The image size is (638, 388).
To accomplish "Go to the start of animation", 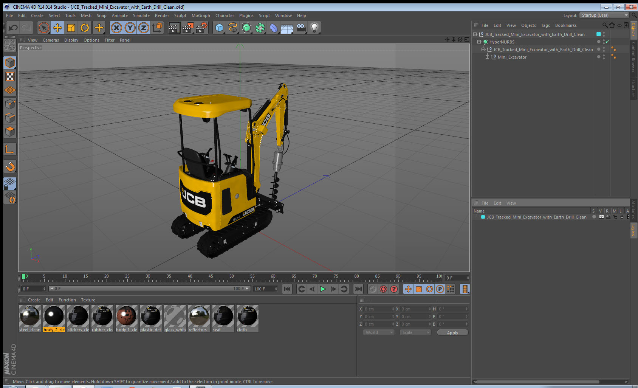I will pos(287,289).
